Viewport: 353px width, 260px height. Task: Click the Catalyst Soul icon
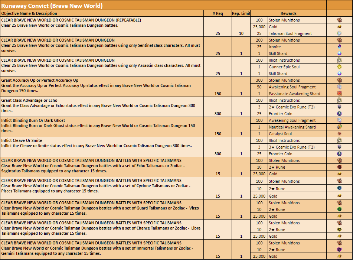[x=339, y=134]
